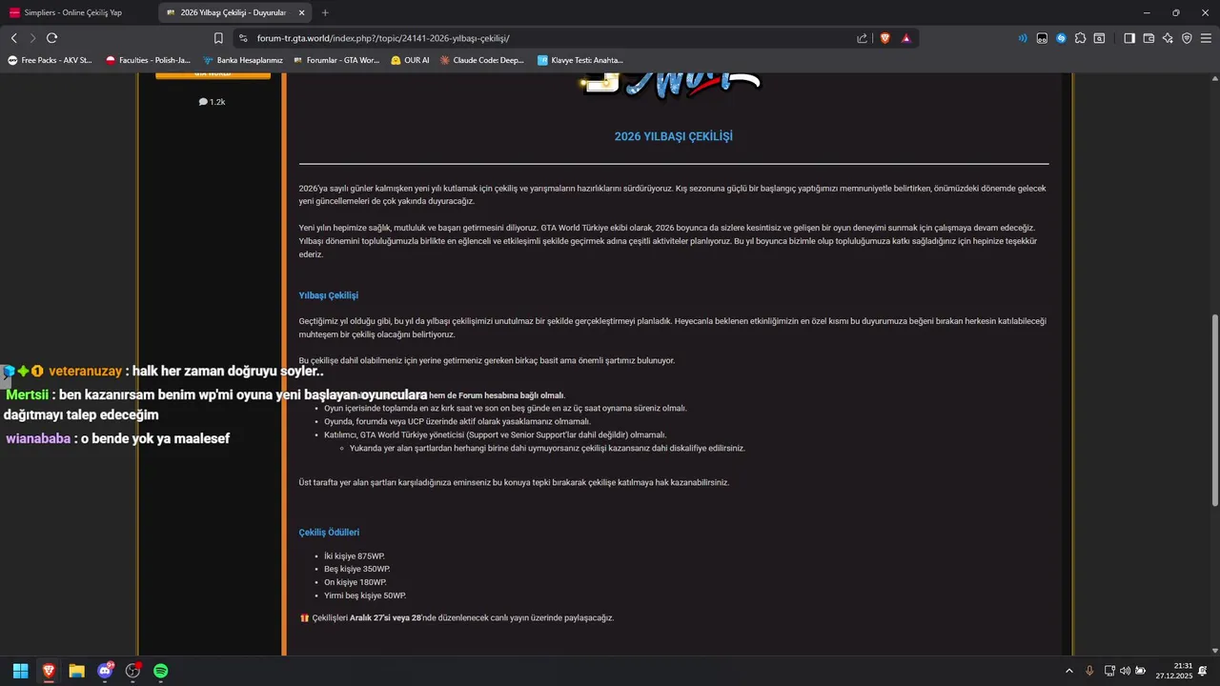Image resolution: width=1220 pixels, height=686 pixels.
Task: Click the 1.2k comment count
Action: [212, 102]
